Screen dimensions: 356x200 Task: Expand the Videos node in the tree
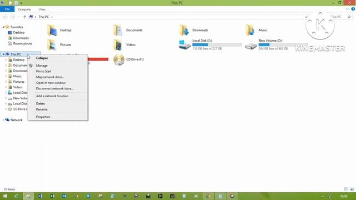coord(6,87)
